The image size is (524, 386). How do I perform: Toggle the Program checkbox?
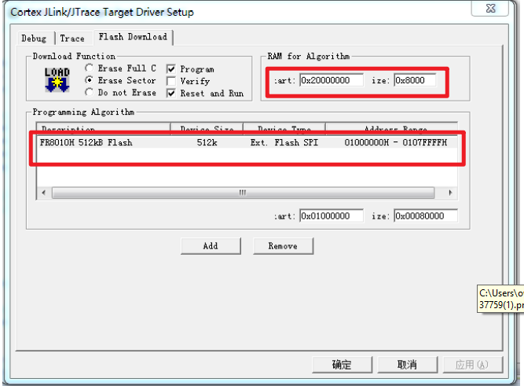172,69
